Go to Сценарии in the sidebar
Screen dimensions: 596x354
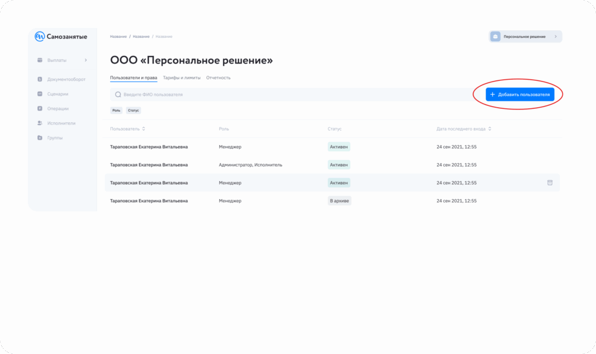[x=57, y=94]
